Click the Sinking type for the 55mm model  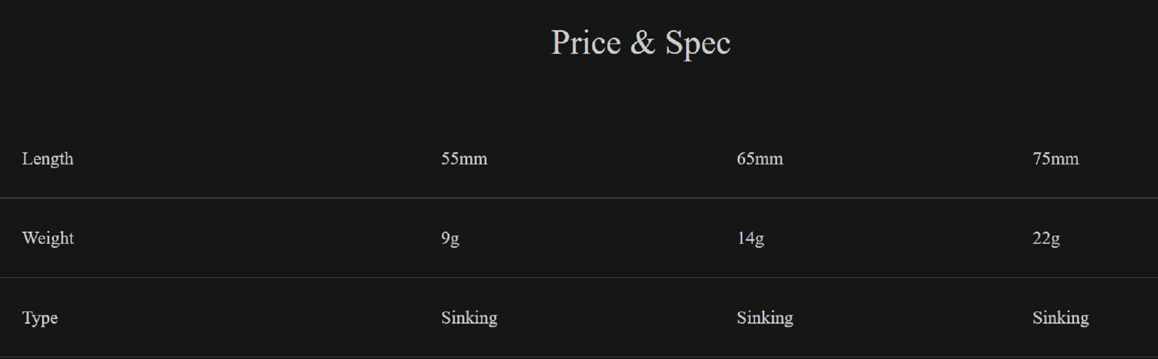pos(469,318)
